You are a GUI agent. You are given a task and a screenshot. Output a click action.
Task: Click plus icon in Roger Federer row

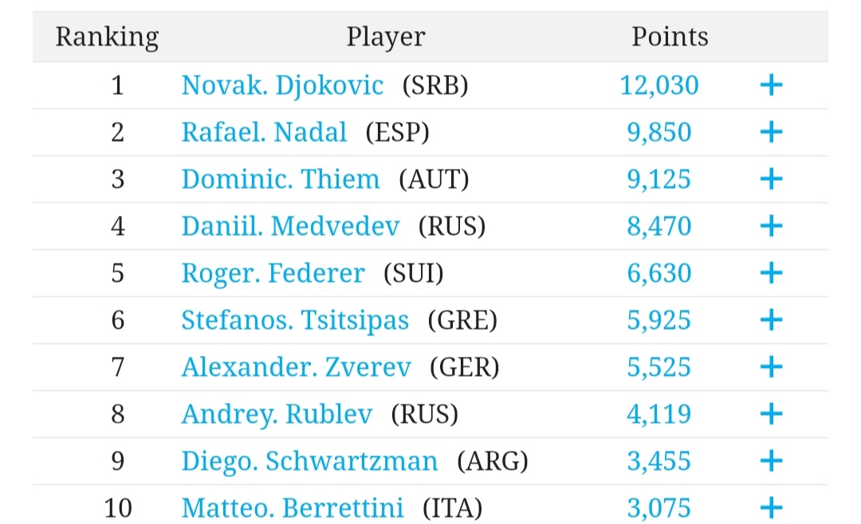pyautogui.click(x=770, y=273)
